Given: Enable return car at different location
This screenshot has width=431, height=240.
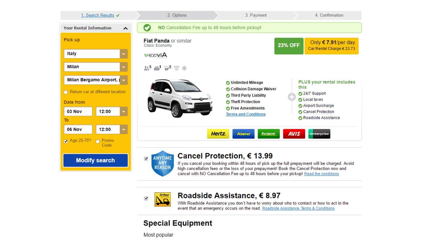Looking at the screenshot, I should 66,92.
